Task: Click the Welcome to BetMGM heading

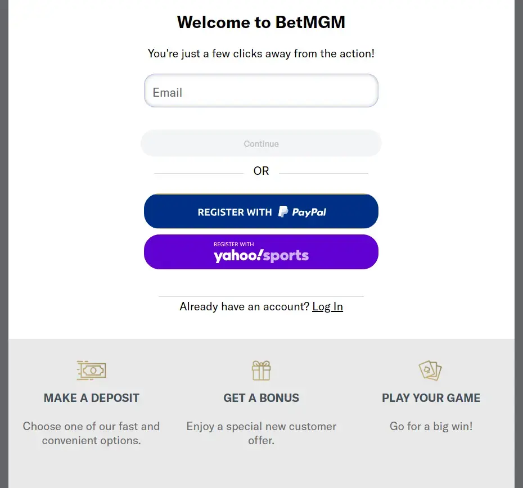Action: click(261, 22)
